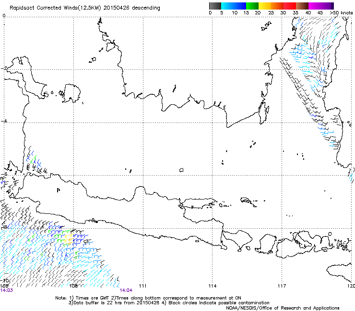Click the brown 35-40 knots legend swatch
Screen dimensions: 355x311
click(x=302, y=6)
